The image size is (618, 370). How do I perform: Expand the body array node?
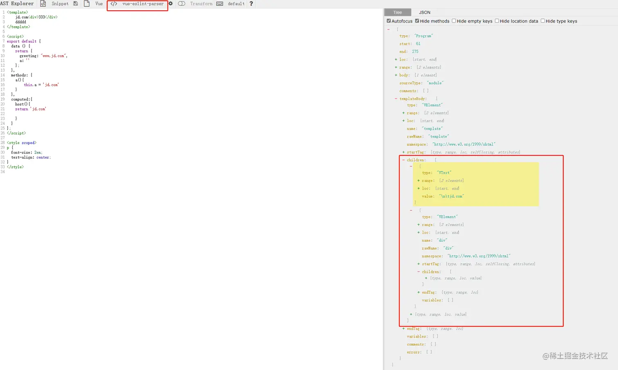coord(396,75)
